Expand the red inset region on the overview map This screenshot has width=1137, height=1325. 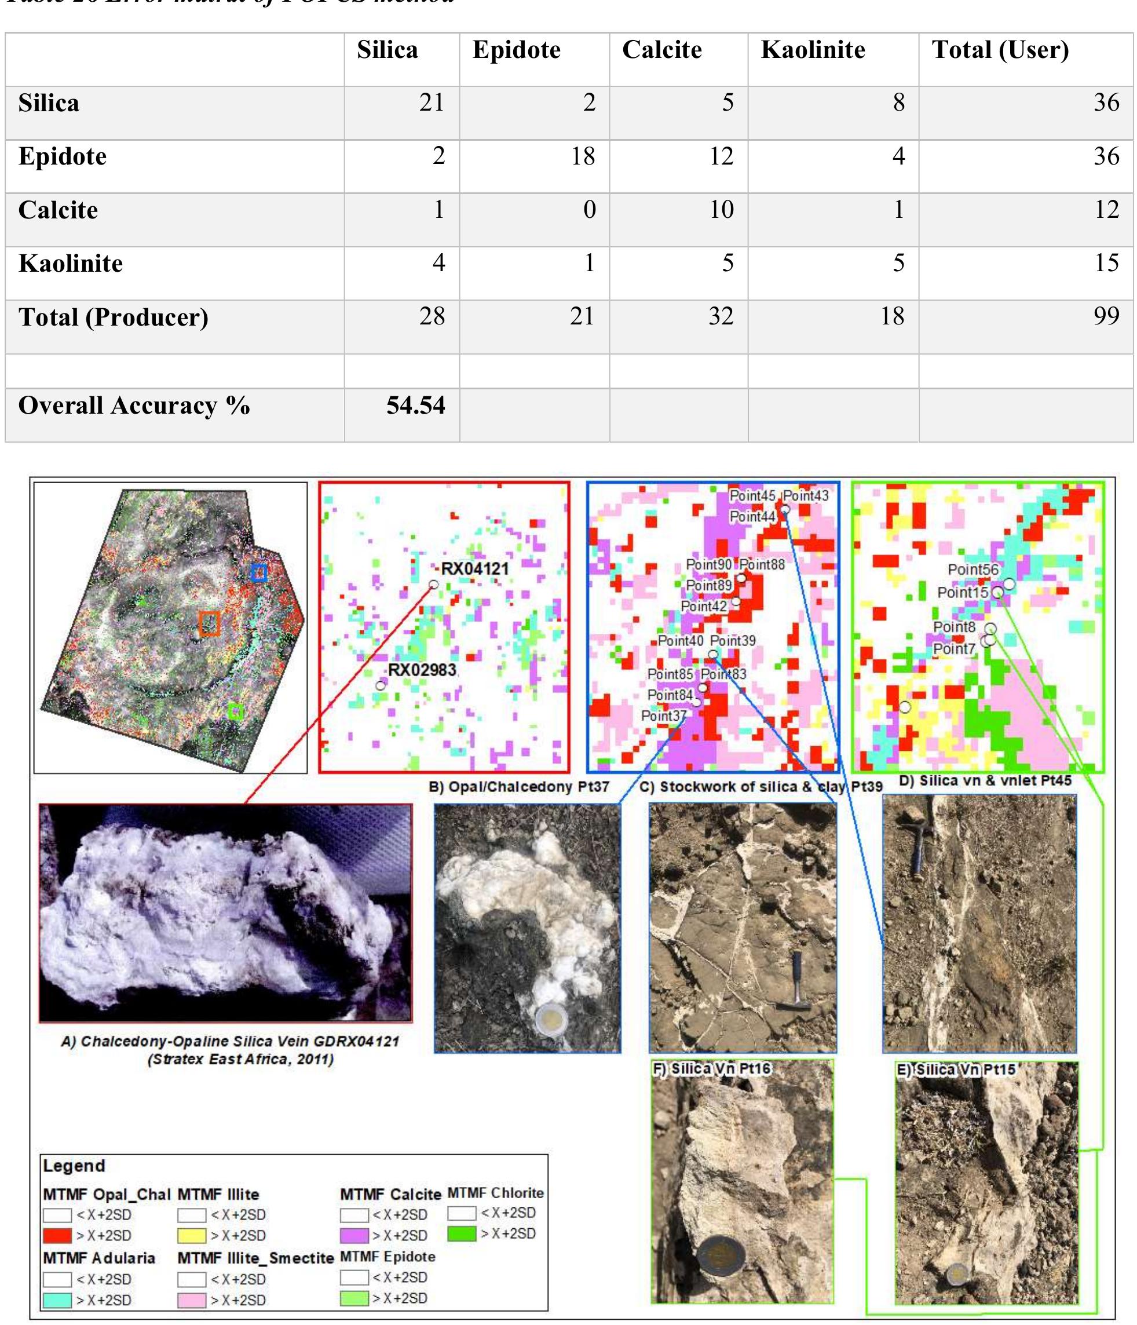210,624
